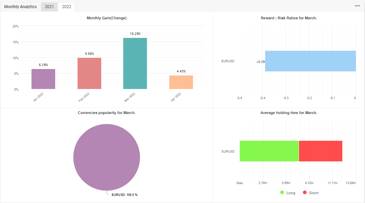Click the Monthly Analytics title
Viewport: 365px width, 203px height.
click(20, 7)
